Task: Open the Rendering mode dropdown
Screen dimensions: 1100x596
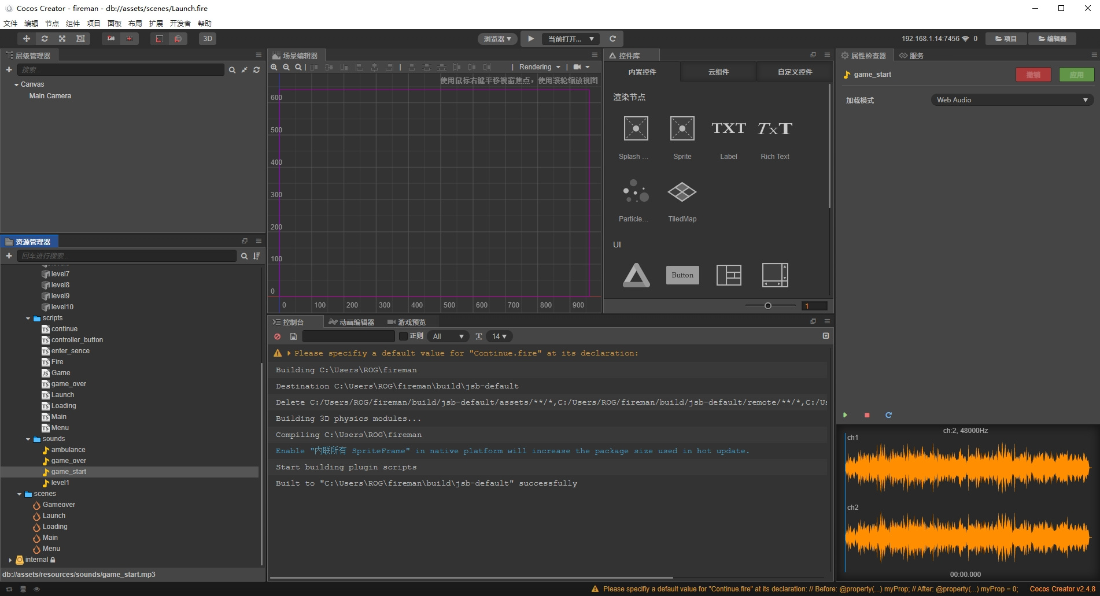Action: [x=540, y=67]
